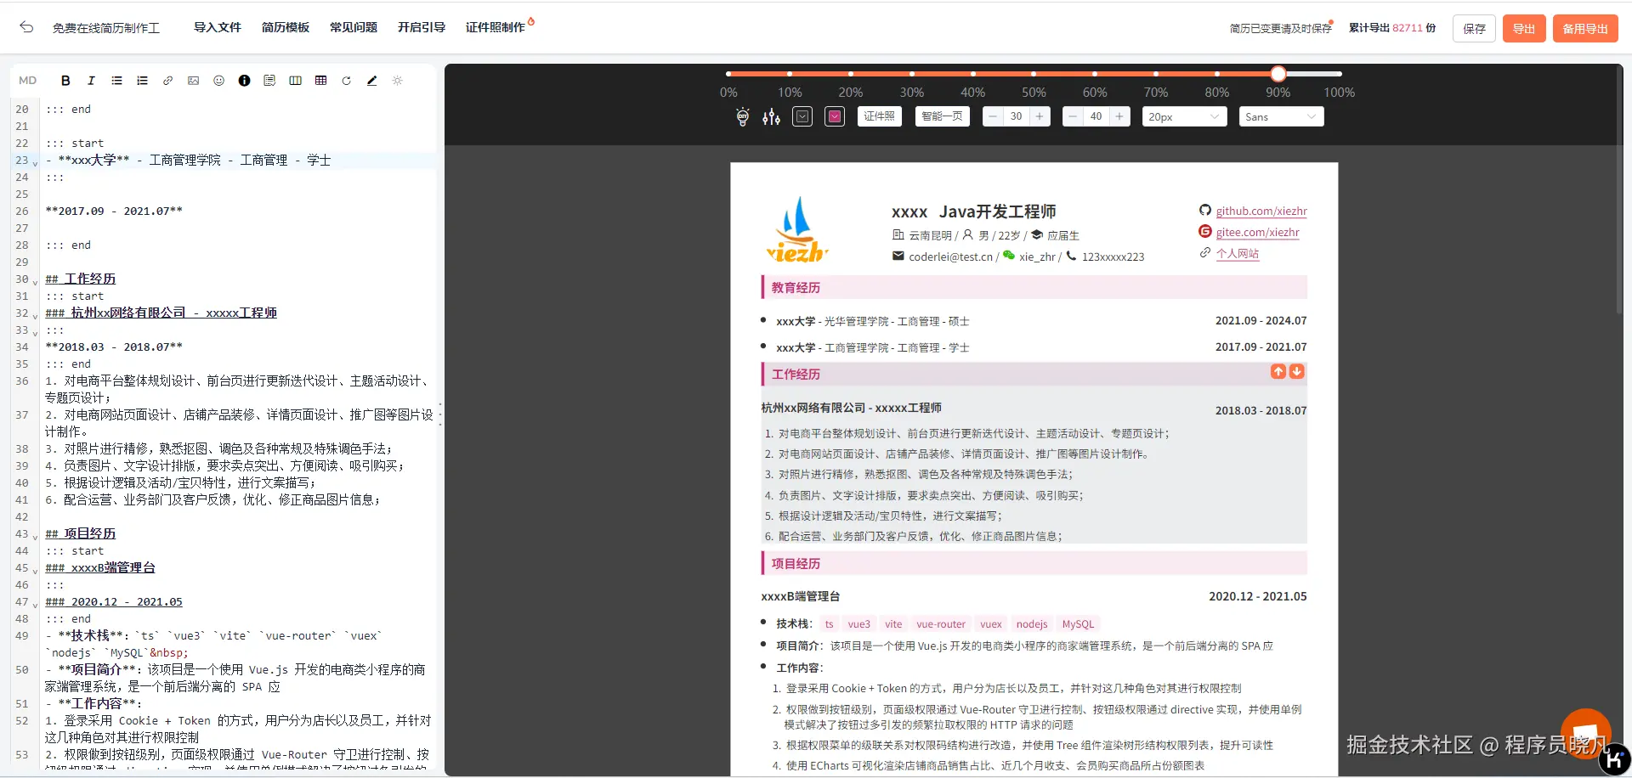Image resolution: width=1632 pixels, height=778 pixels.
Task: Move the 工作经历 section up with the arrow
Action: (1278, 371)
